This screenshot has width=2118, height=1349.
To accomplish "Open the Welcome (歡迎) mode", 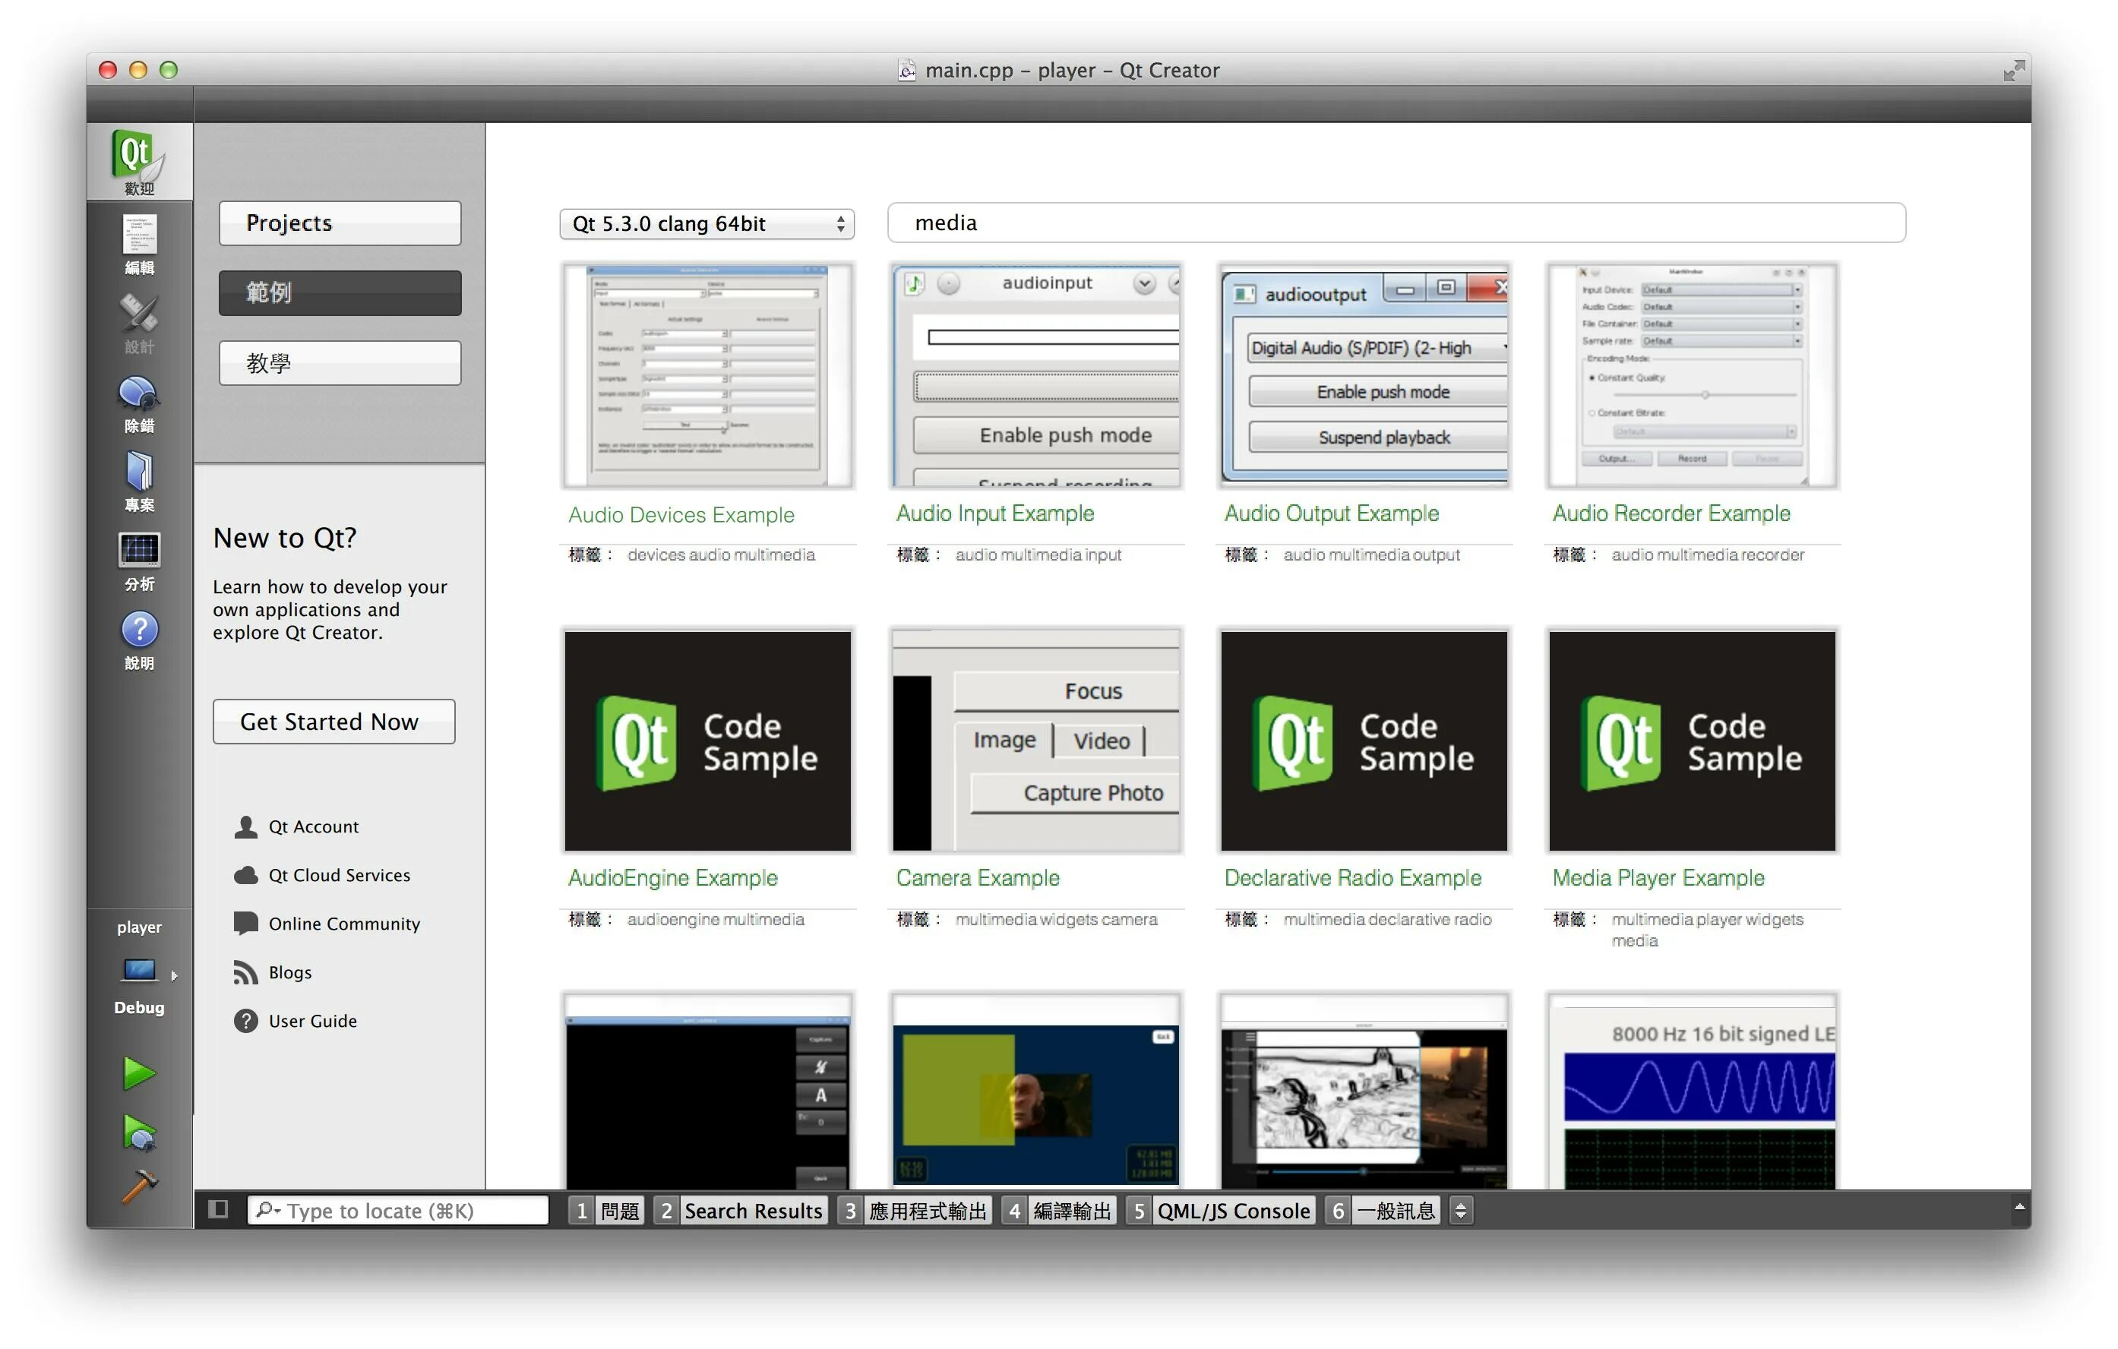I will point(139,162).
